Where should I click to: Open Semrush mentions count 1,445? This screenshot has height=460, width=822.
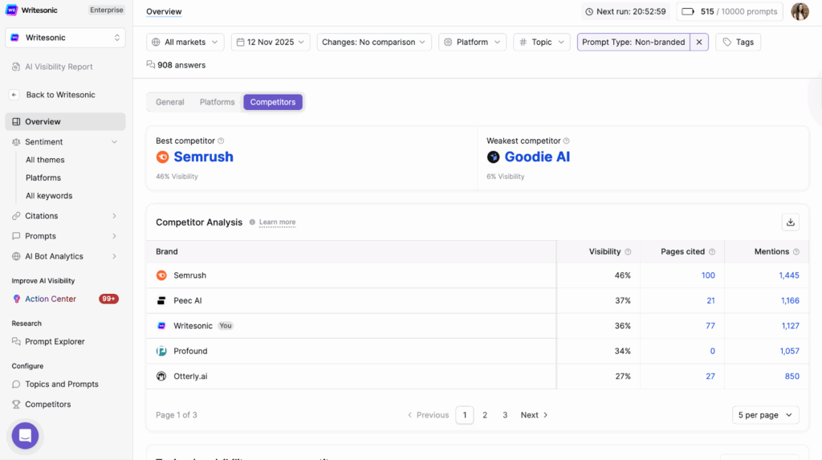click(789, 275)
